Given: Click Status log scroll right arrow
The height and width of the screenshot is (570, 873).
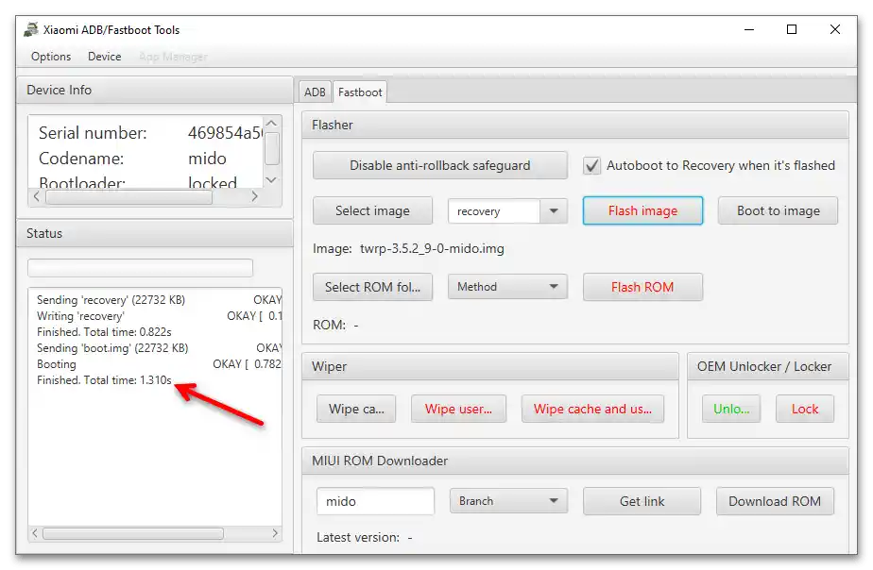Looking at the screenshot, I should click(275, 533).
